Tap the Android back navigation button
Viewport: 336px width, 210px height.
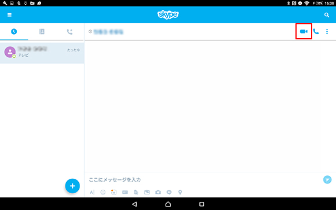click(134, 204)
